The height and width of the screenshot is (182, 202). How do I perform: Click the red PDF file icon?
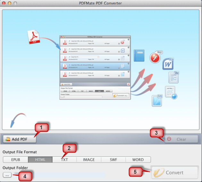33,37
